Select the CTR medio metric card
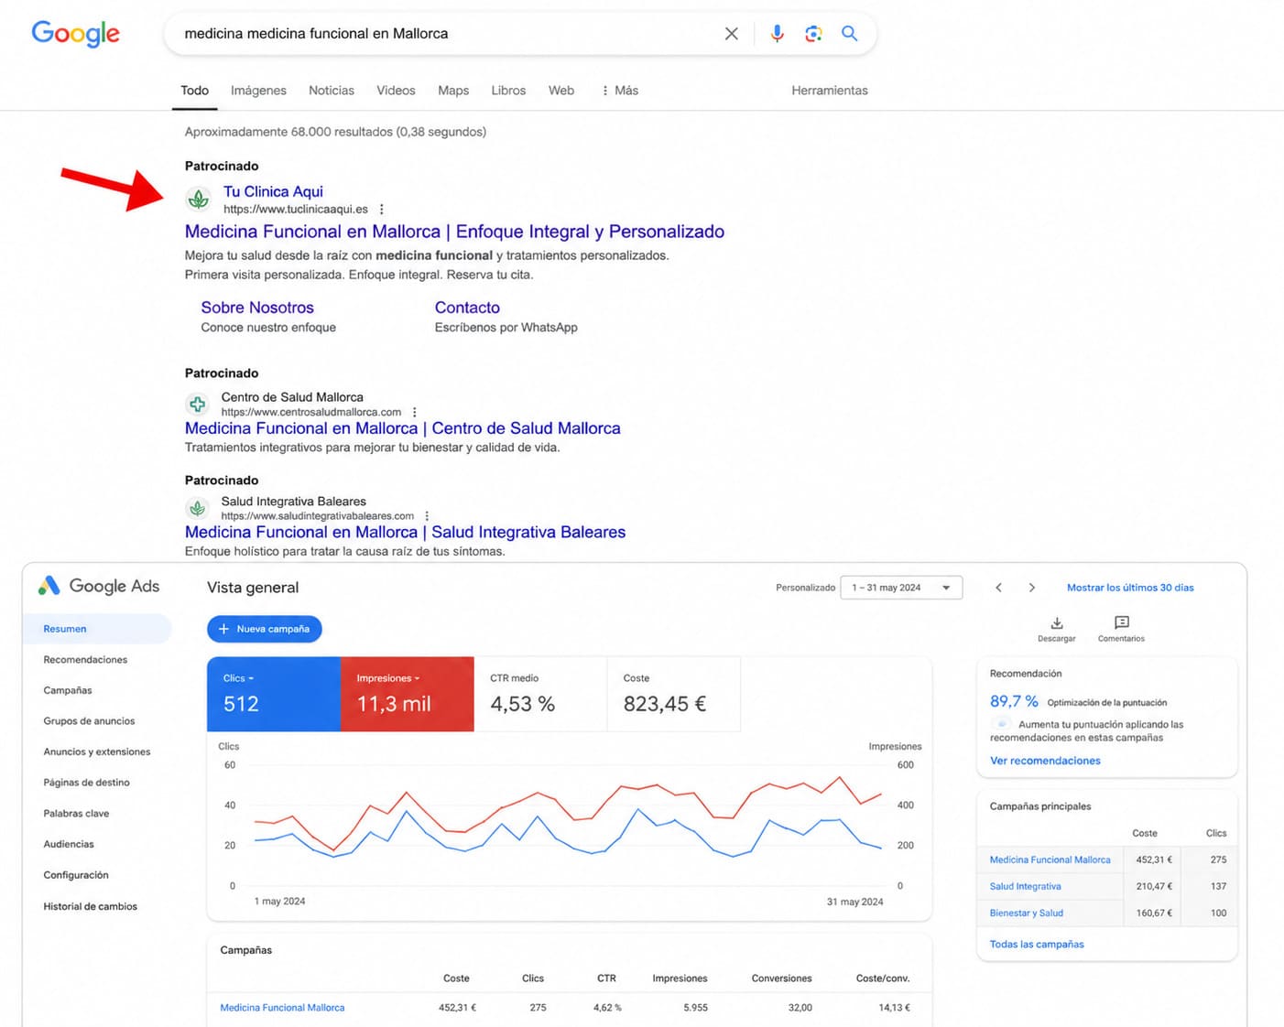 click(x=540, y=694)
